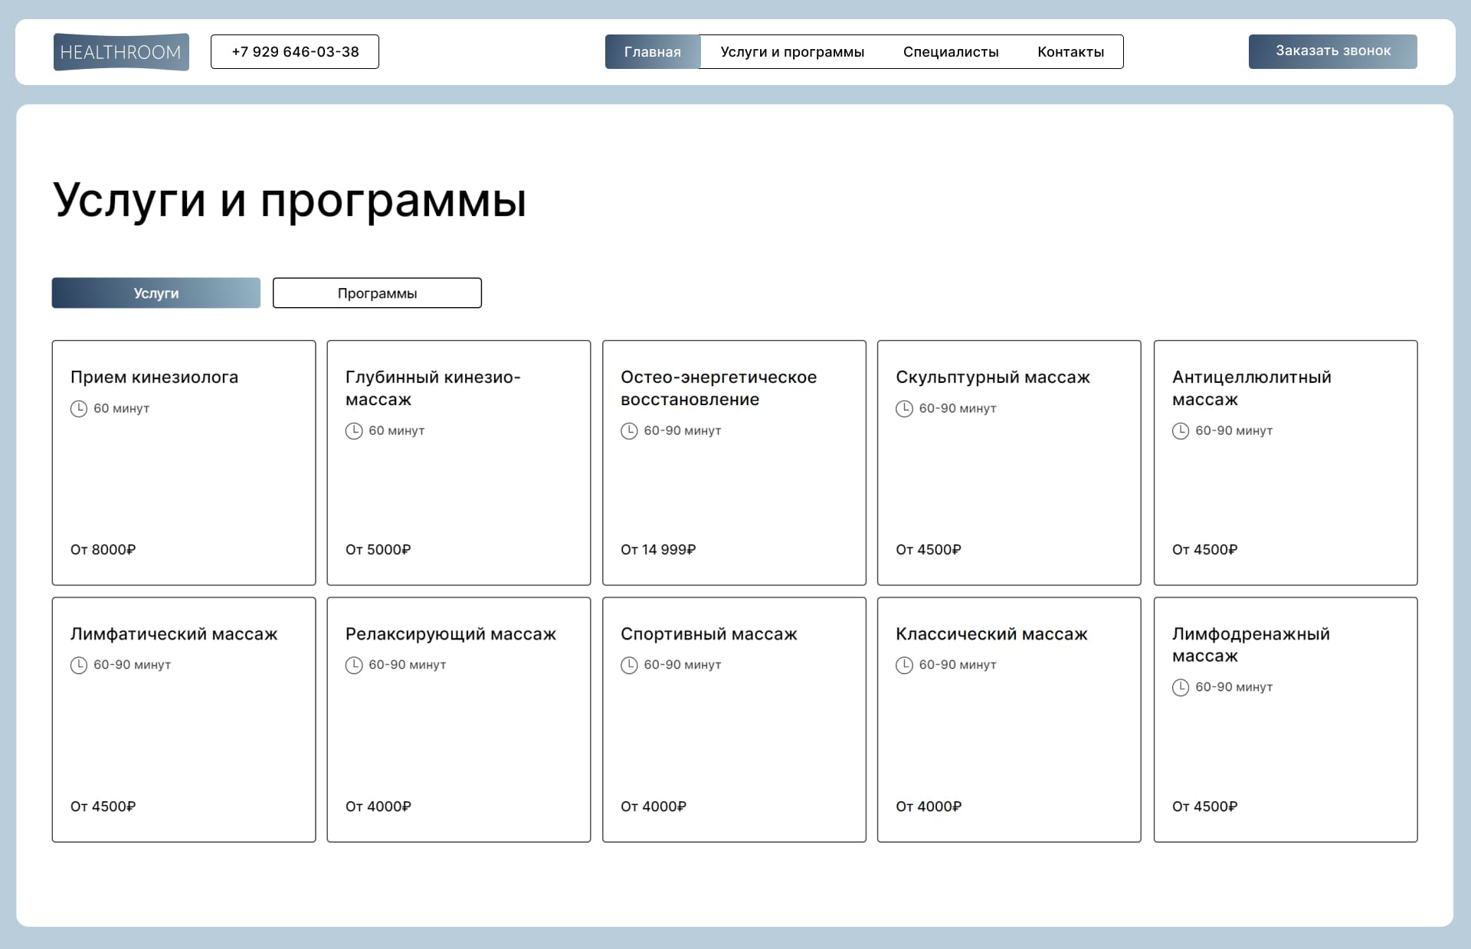Screen dimensions: 1471x949
Task: Click phone number +7 929 646-03-38
Action: [x=295, y=52]
